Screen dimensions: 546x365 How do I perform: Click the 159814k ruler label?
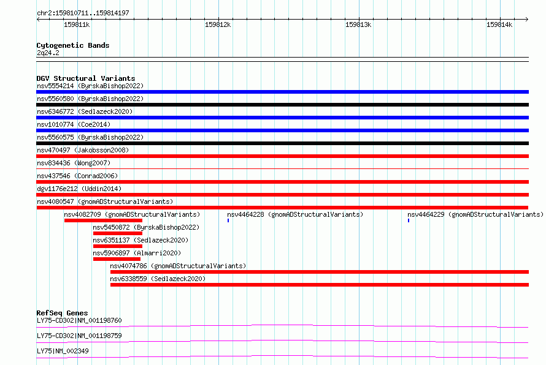(499, 24)
